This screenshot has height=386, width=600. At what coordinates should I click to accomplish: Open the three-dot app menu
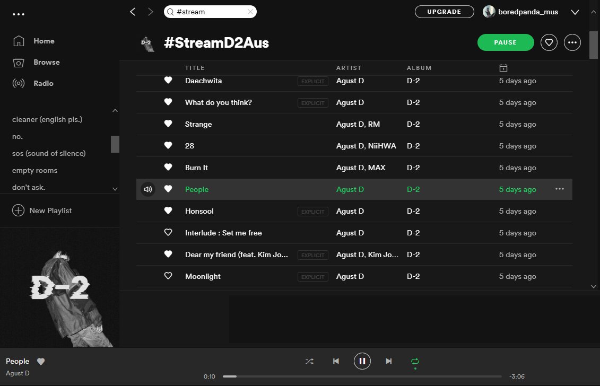point(19,14)
